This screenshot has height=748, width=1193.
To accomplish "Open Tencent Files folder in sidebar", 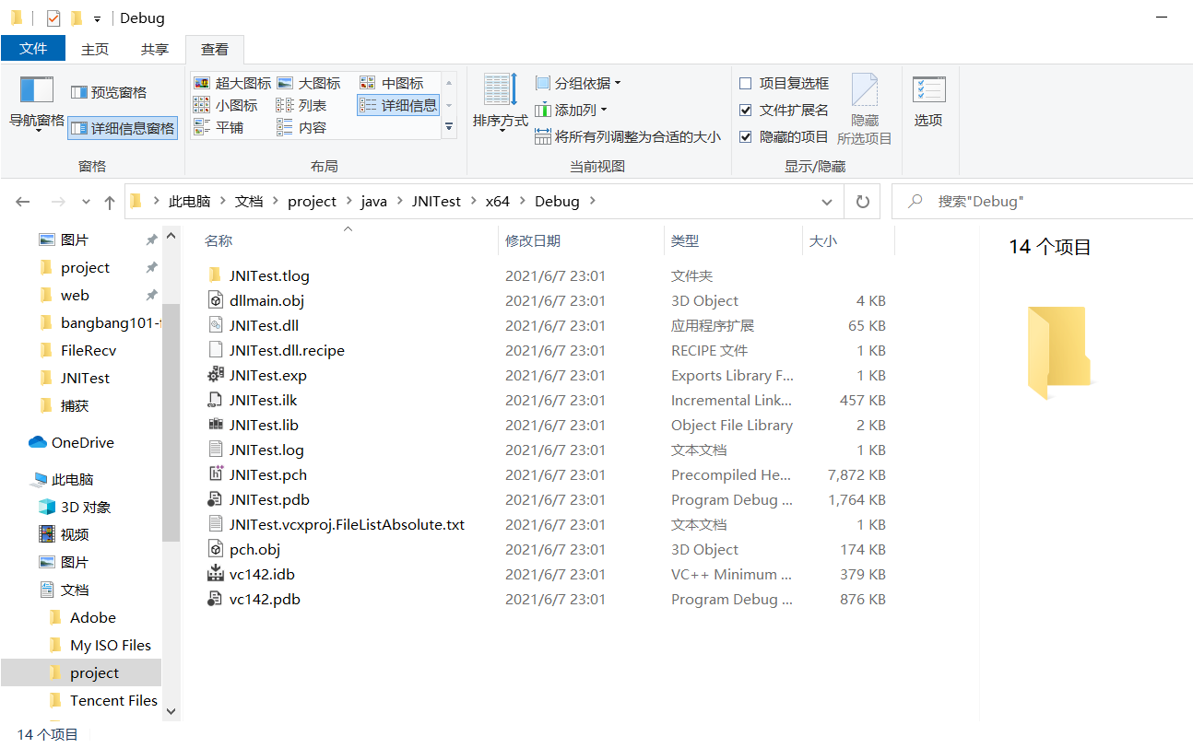I will point(113,700).
